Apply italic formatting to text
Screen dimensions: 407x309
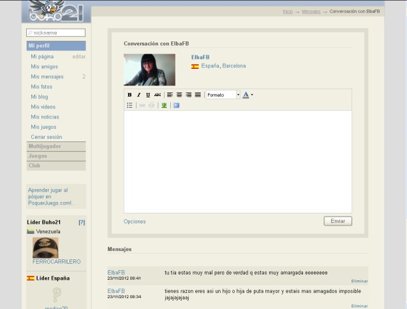click(138, 95)
